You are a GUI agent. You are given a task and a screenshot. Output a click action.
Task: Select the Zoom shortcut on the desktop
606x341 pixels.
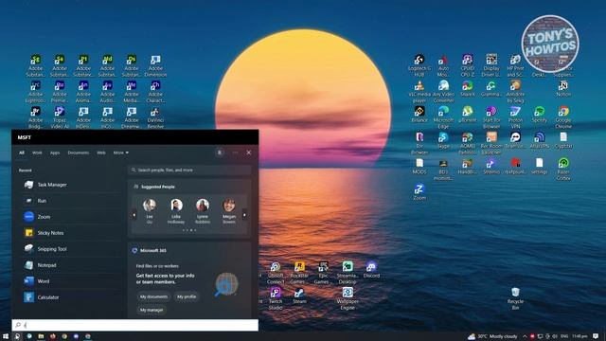point(419,191)
